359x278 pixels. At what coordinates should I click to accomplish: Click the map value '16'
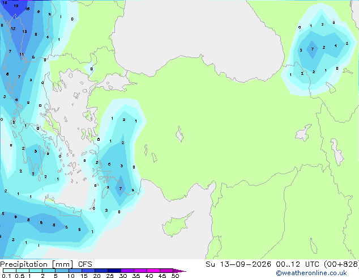click(28, 9)
